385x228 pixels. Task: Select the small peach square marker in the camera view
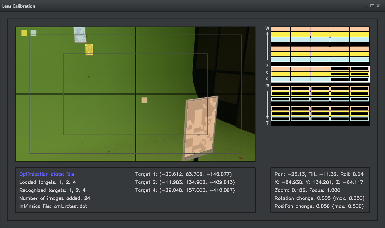144,100
